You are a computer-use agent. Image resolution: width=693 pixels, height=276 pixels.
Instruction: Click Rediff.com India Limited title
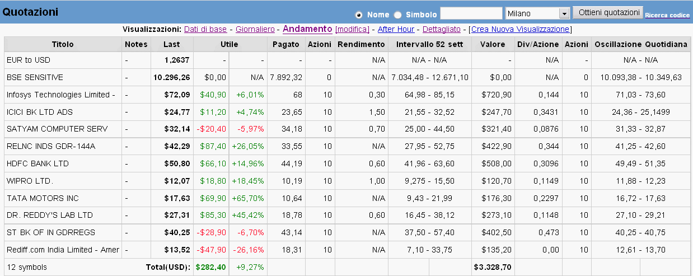(x=63, y=250)
